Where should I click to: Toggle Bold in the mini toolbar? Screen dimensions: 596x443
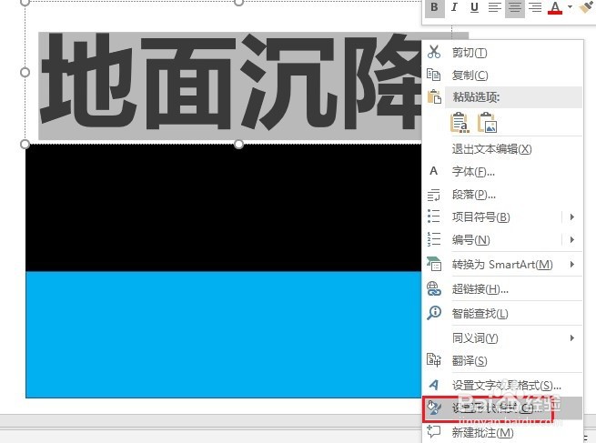click(x=434, y=7)
